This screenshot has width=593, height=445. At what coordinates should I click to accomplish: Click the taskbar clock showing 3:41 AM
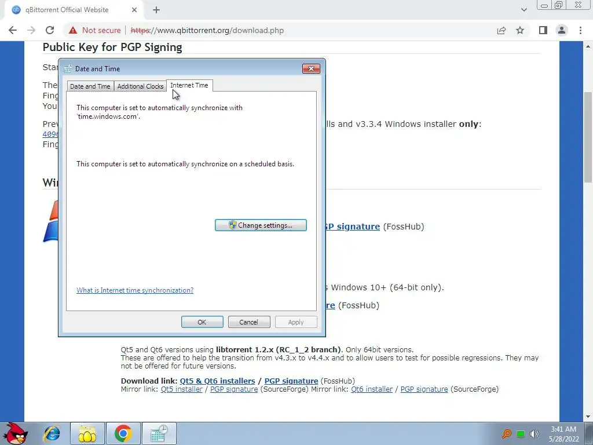pyautogui.click(x=563, y=434)
